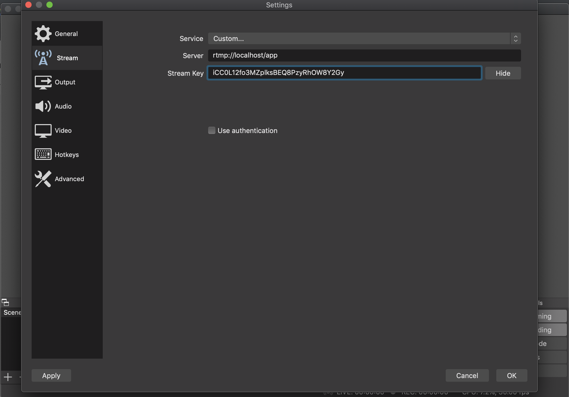Click the Service selector stepper arrows
This screenshot has width=569, height=397.
(516, 38)
